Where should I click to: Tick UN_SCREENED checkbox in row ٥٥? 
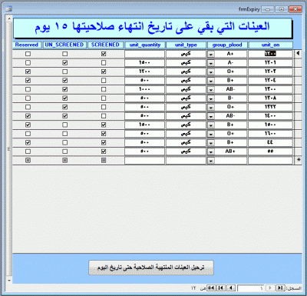point(65,151)
